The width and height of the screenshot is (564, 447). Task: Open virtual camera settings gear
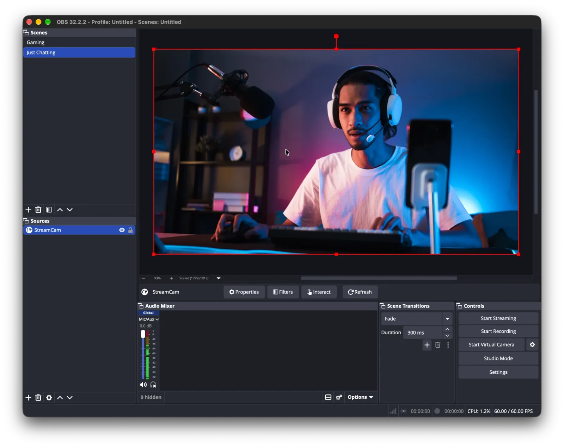[532, 345]
